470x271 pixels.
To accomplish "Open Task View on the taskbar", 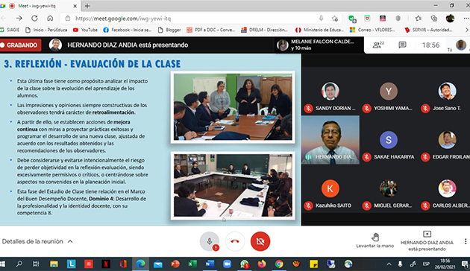I will point(36,264).
